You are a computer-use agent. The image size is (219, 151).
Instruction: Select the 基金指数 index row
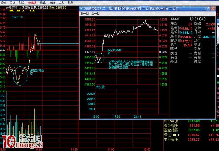click(x=191, y=130)
